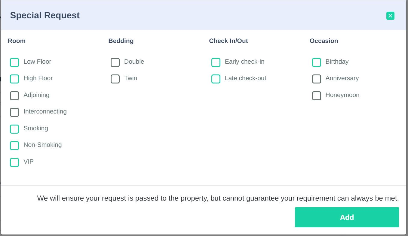408x236 pixels.
Task: Click the Early check-in label text
Action: click(244, 62)
